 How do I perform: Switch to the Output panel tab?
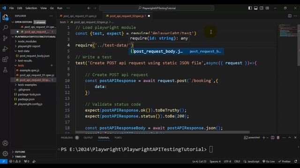pyautogui.click(x=88, y=138)
